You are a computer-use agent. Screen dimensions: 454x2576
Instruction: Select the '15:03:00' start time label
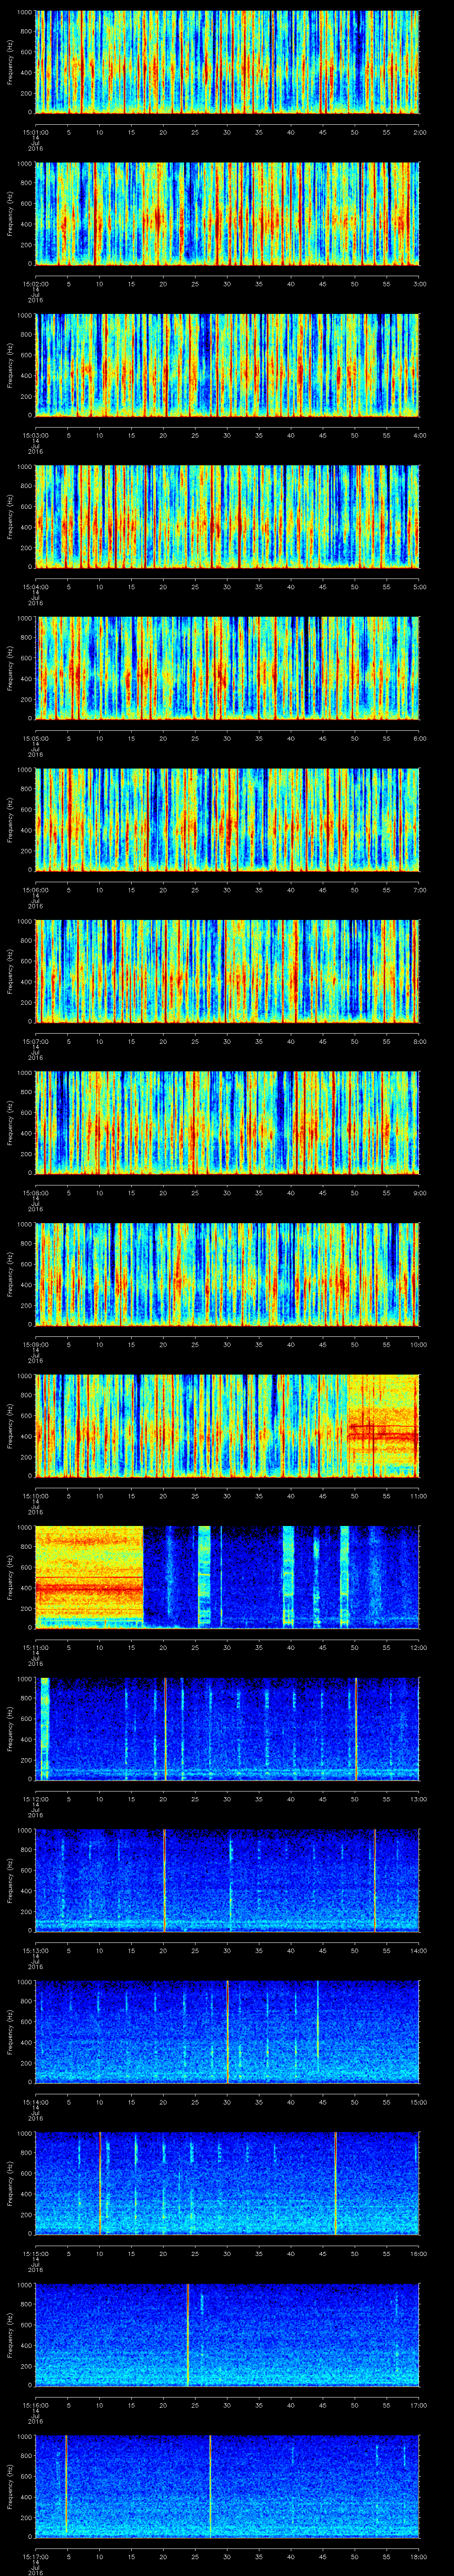[x=36, y=435]
